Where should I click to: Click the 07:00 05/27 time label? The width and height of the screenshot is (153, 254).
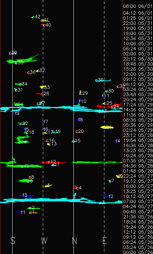click(138, 201)
